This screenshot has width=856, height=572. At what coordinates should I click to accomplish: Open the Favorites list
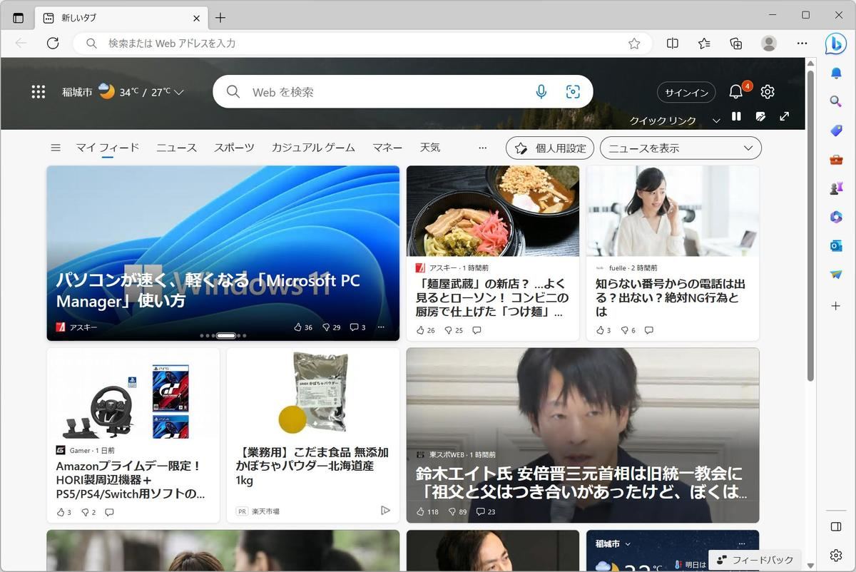pos(704,44)
